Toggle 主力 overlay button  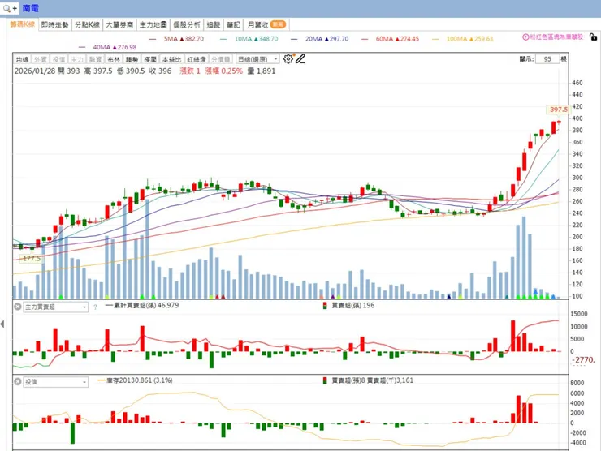pos(77,59)
